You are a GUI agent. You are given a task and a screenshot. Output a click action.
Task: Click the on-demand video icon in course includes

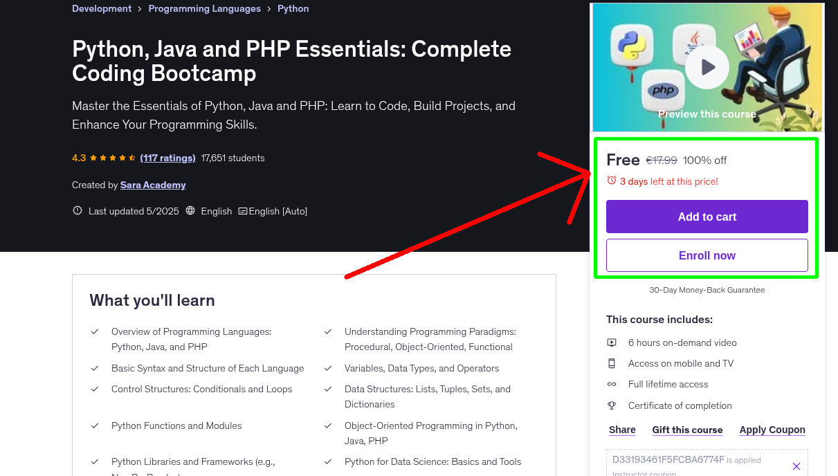click(x=612, y=342)
